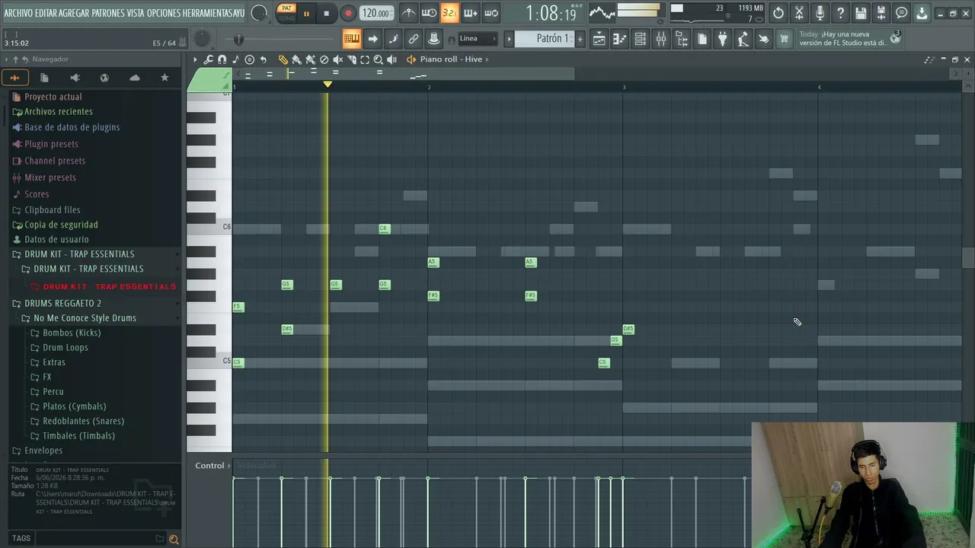Toggle the 3.2 step editing blend button
Image resolution: width=975 pixels, height=548 pixels.
[x=449, y=13]
